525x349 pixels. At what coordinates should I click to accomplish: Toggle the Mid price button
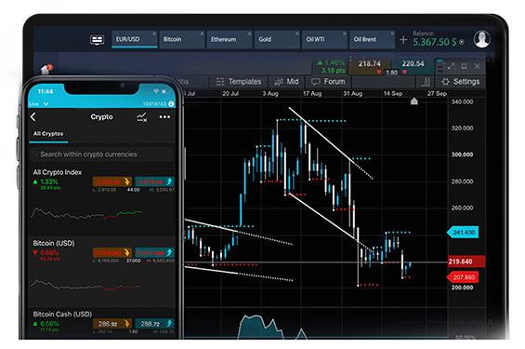pos(286,82)
